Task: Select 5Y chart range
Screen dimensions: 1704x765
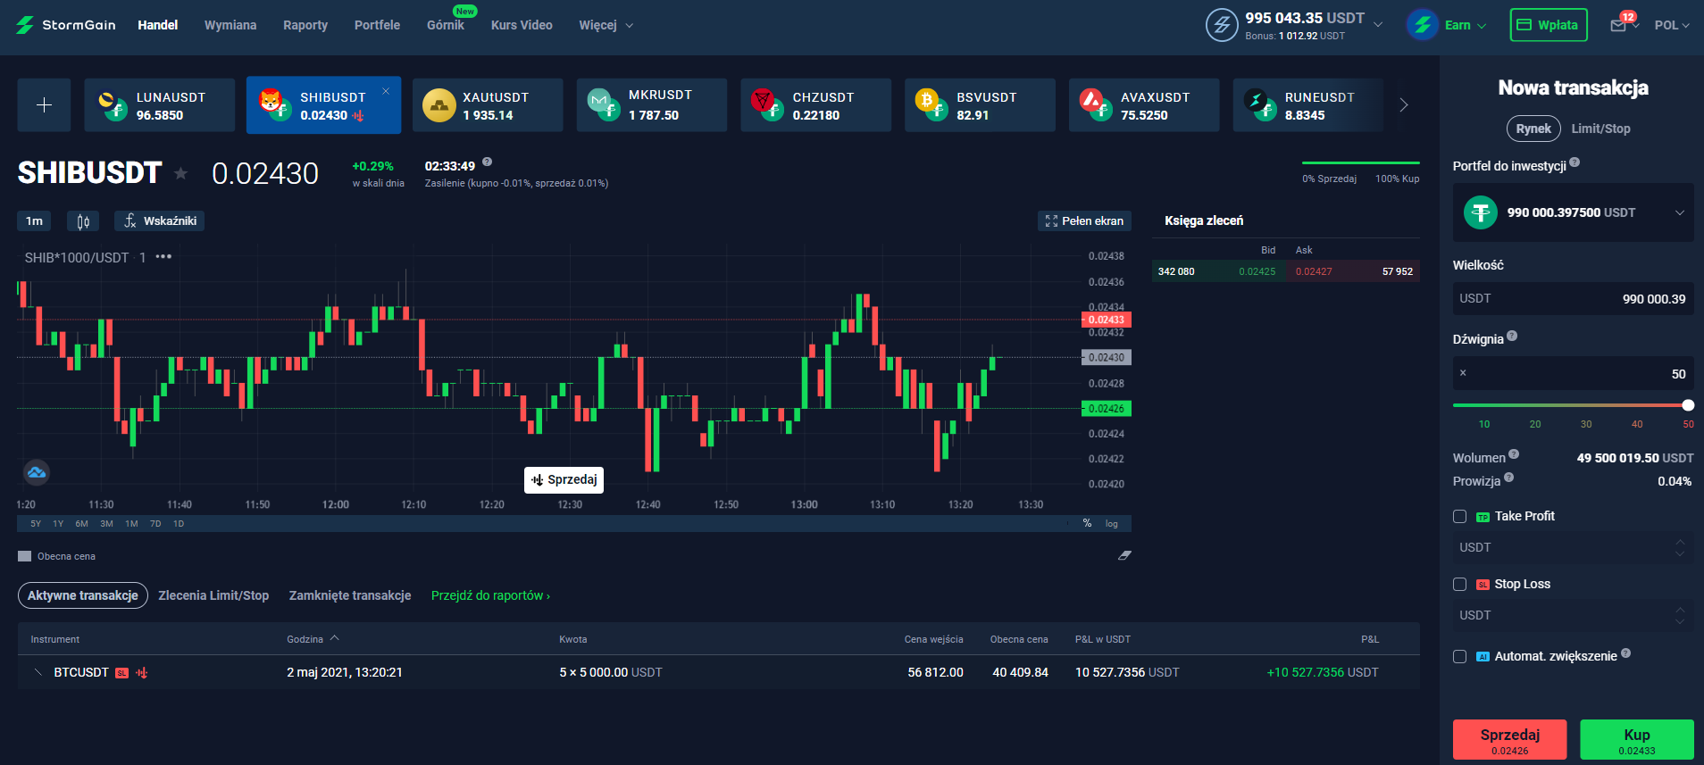Action: coord(36,524)
